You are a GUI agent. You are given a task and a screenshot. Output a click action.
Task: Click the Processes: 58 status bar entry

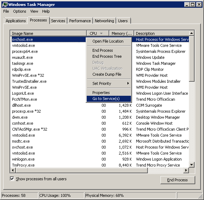(20, 195)
